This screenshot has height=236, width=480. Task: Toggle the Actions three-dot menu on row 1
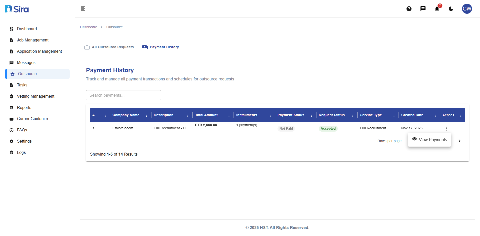coord(447,128)
